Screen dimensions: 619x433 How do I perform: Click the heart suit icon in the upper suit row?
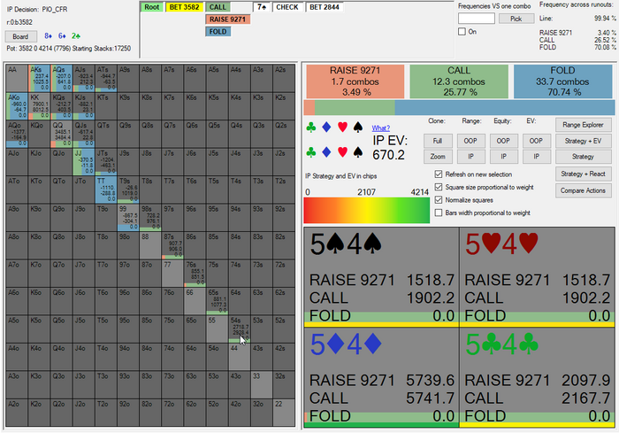[342, 128]
